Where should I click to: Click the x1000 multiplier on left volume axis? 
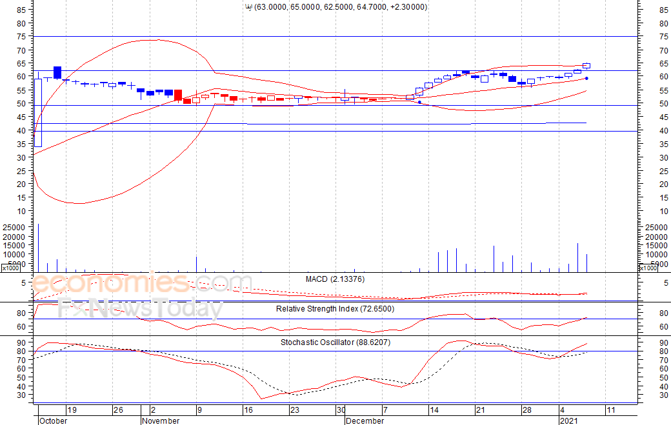(x=11, y=268)
